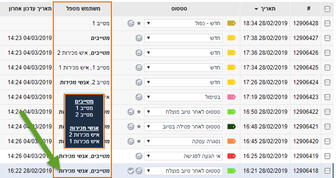This screenshot has height=178, width=336.
Task: Click the gold tag icon of lead 12906428
Action: 231,23
